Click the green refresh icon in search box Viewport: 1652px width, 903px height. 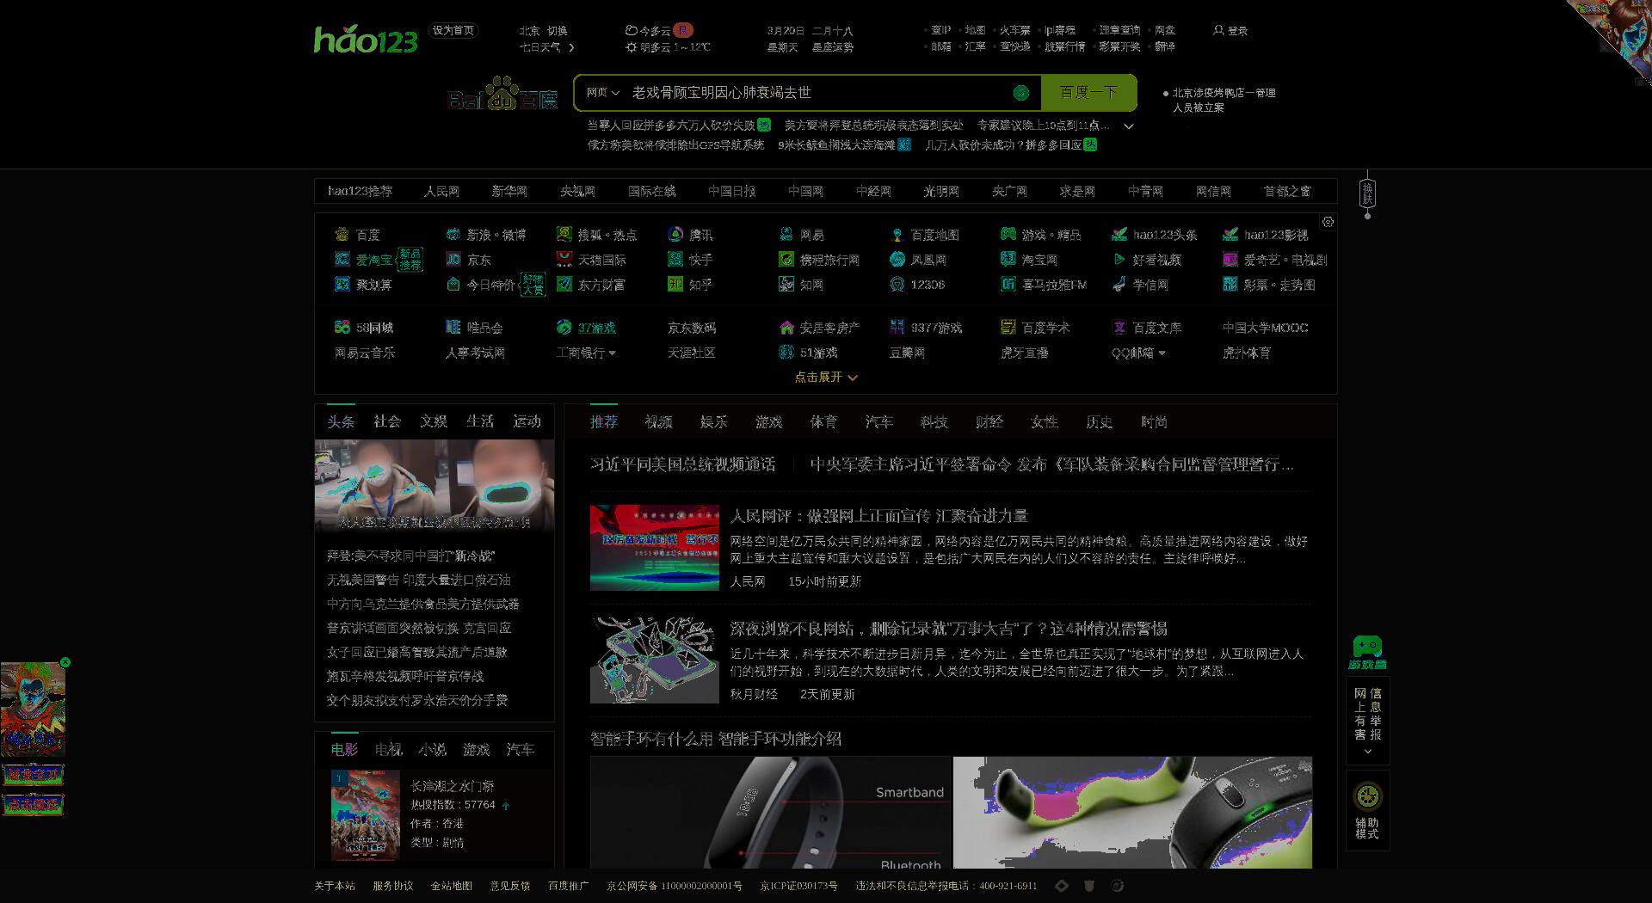1021,93
